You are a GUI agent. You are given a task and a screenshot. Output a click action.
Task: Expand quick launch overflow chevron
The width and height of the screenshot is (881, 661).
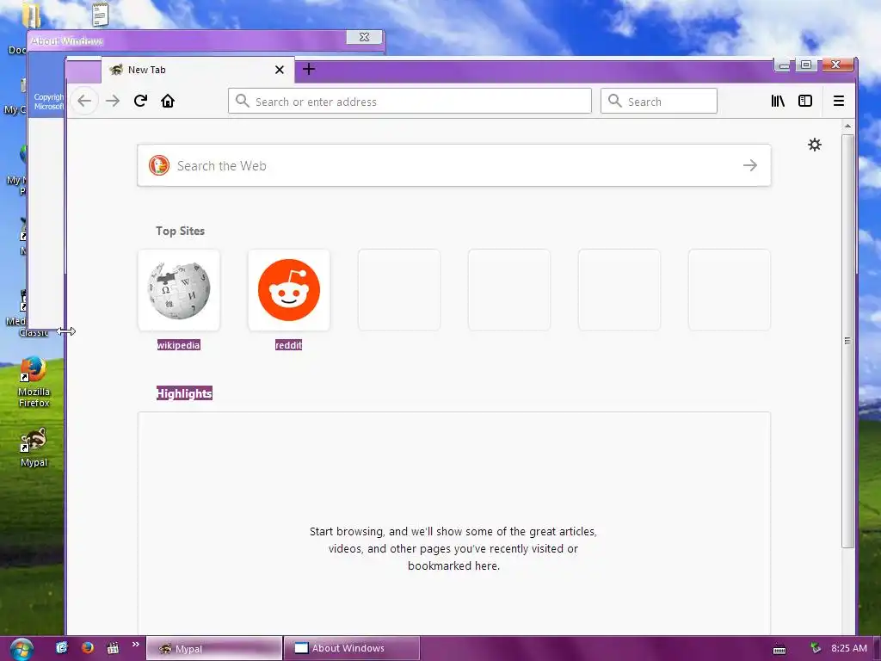click(x=135, y=644)
